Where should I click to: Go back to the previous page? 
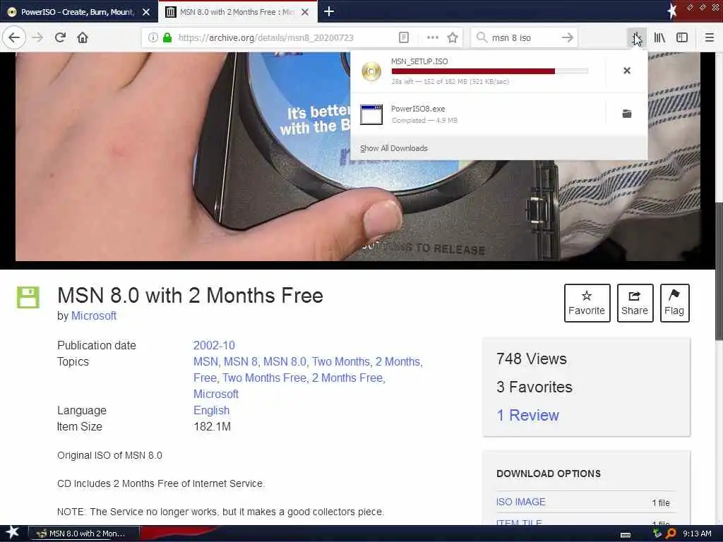14,37
